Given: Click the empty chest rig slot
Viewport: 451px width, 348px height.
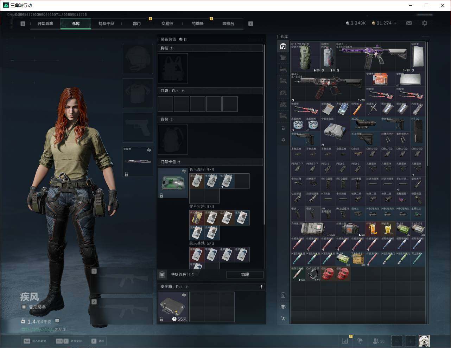Looking at the screenshot, I should pos(173,68).
